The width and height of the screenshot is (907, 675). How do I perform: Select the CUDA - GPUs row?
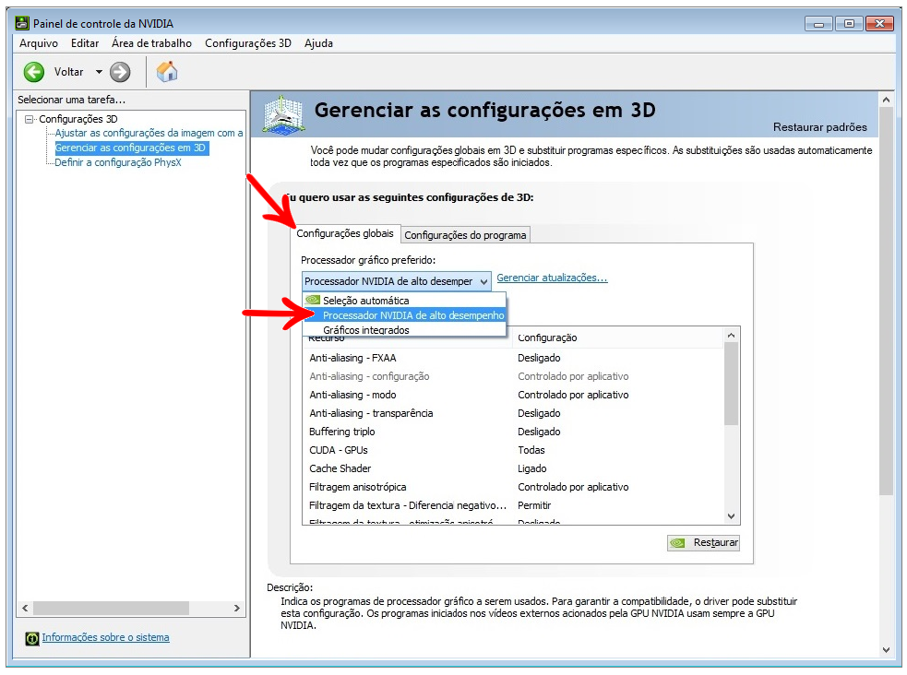(x=513, y=451)
